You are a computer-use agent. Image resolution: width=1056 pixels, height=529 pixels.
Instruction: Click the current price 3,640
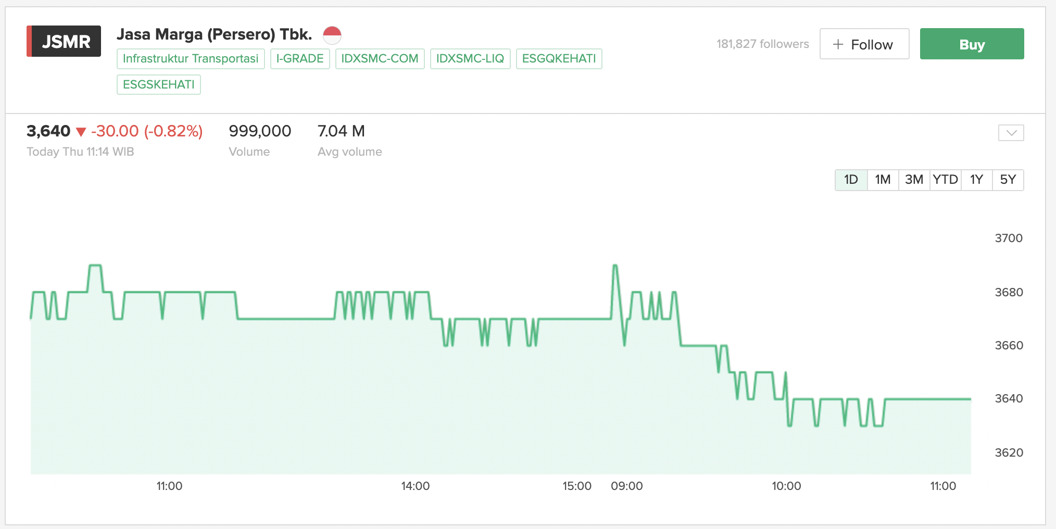pyautogui.click(x=48, y=131)
